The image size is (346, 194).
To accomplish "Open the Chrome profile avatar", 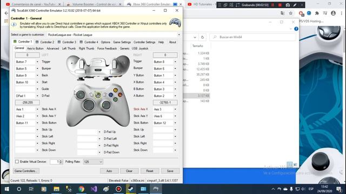I will point(333,13).
